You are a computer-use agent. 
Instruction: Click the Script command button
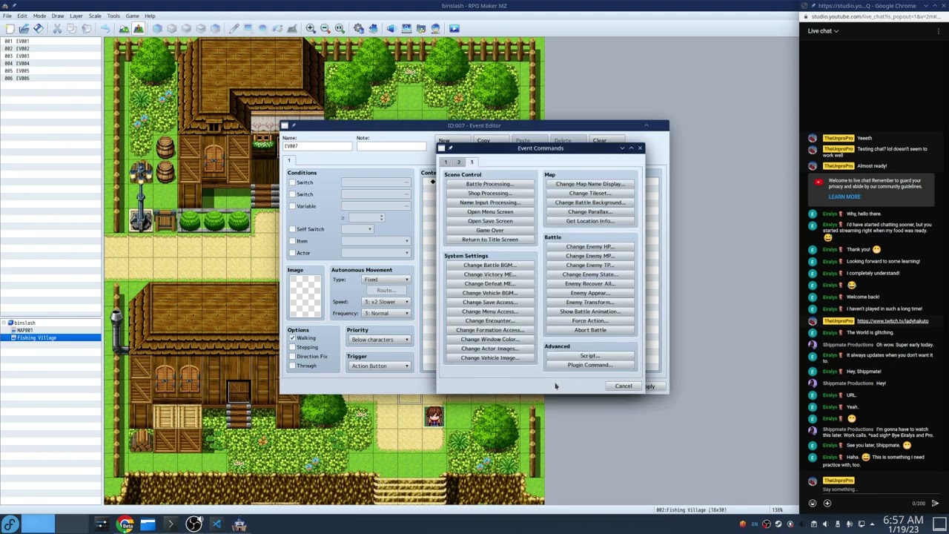coord(590,356)
